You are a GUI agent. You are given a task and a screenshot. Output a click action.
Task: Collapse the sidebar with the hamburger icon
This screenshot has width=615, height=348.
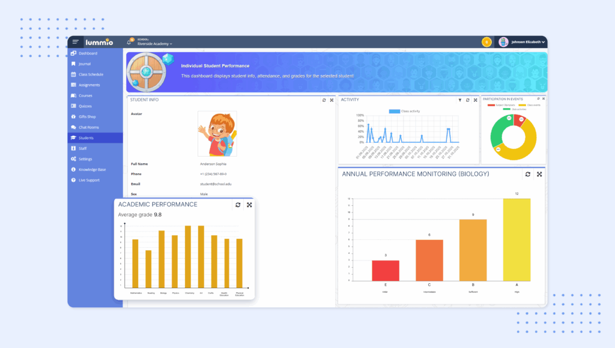(x=75, y=41)
